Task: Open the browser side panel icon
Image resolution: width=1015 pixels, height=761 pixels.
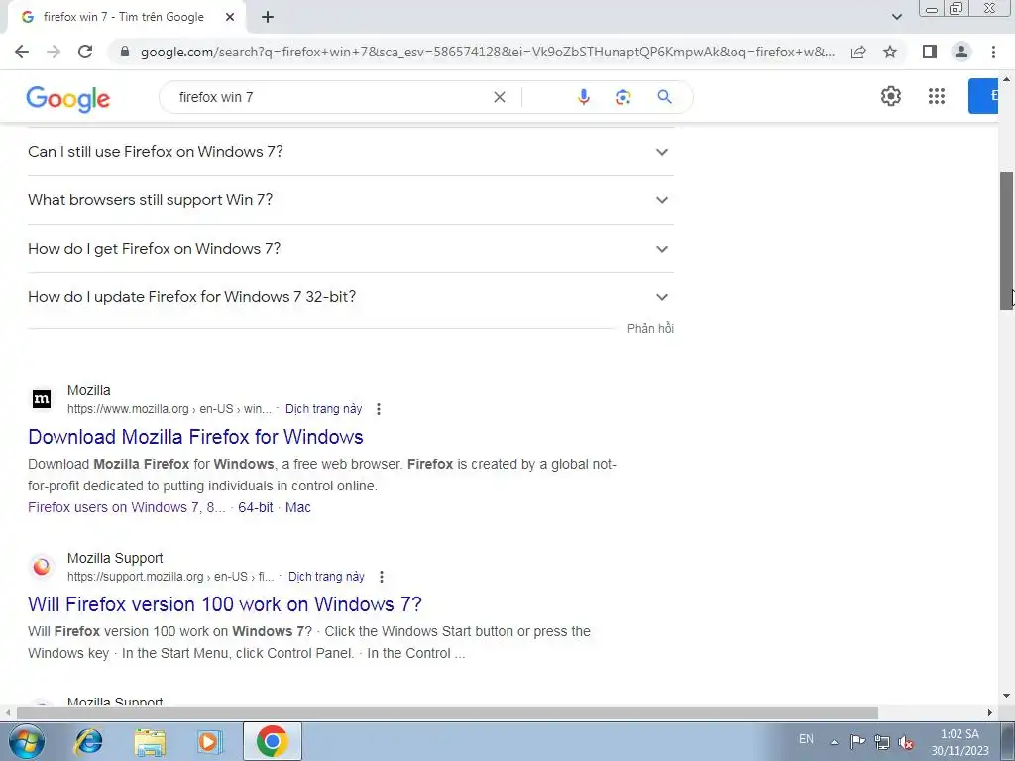Action: pyautogui.click(x=930, y=52)
